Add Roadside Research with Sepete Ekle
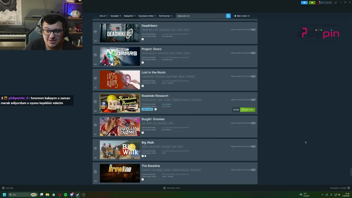The width and height of the screenshot is (352, 198). point(248,110)
